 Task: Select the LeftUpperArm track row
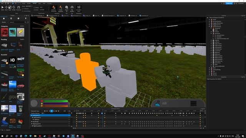click(50, 115)
